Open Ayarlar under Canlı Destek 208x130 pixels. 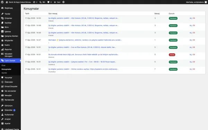[x=4, y=73]
